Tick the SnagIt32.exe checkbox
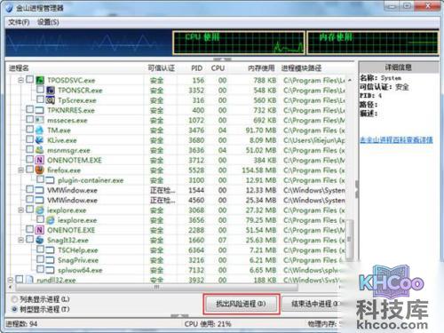Viewport: 444px width, 333px height. (30, 239)
